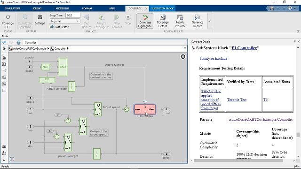Viewport: 301px width, 169px height.
Task: Click the Save icon in quick access toolbar
Action: tap(272, 8)
